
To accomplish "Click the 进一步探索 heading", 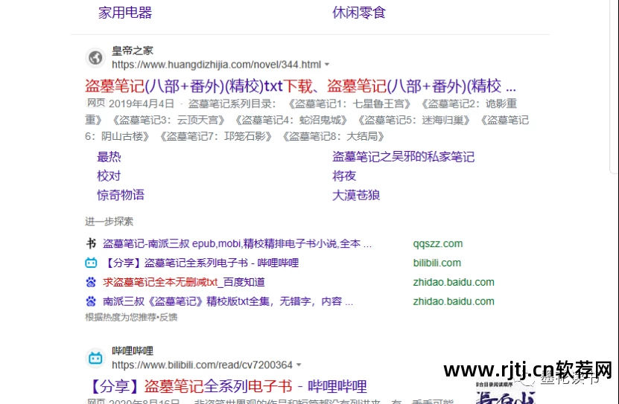I will coord(109,222).
